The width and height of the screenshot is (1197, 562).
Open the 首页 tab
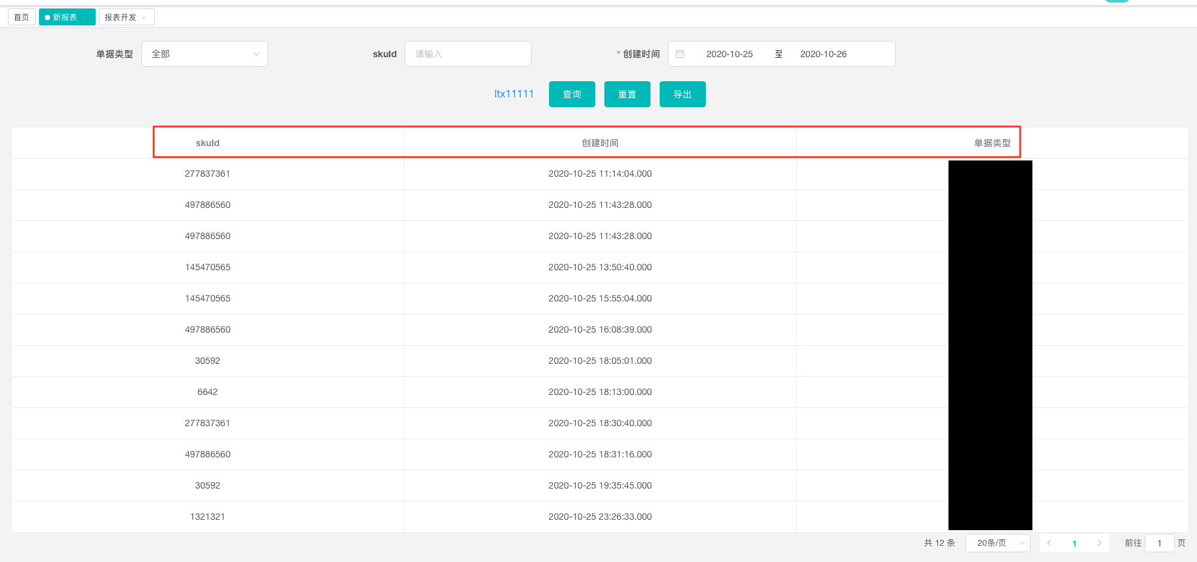21,17
